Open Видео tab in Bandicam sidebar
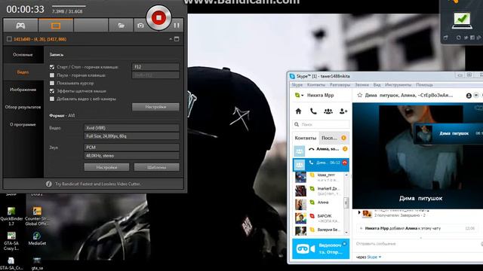Screen dimensions: 483x271 [23, 72]
